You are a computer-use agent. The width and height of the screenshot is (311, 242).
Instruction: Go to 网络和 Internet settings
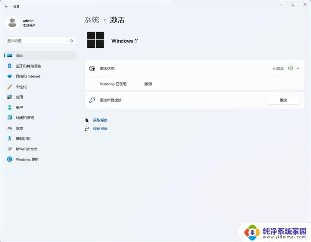pos(40,76)
